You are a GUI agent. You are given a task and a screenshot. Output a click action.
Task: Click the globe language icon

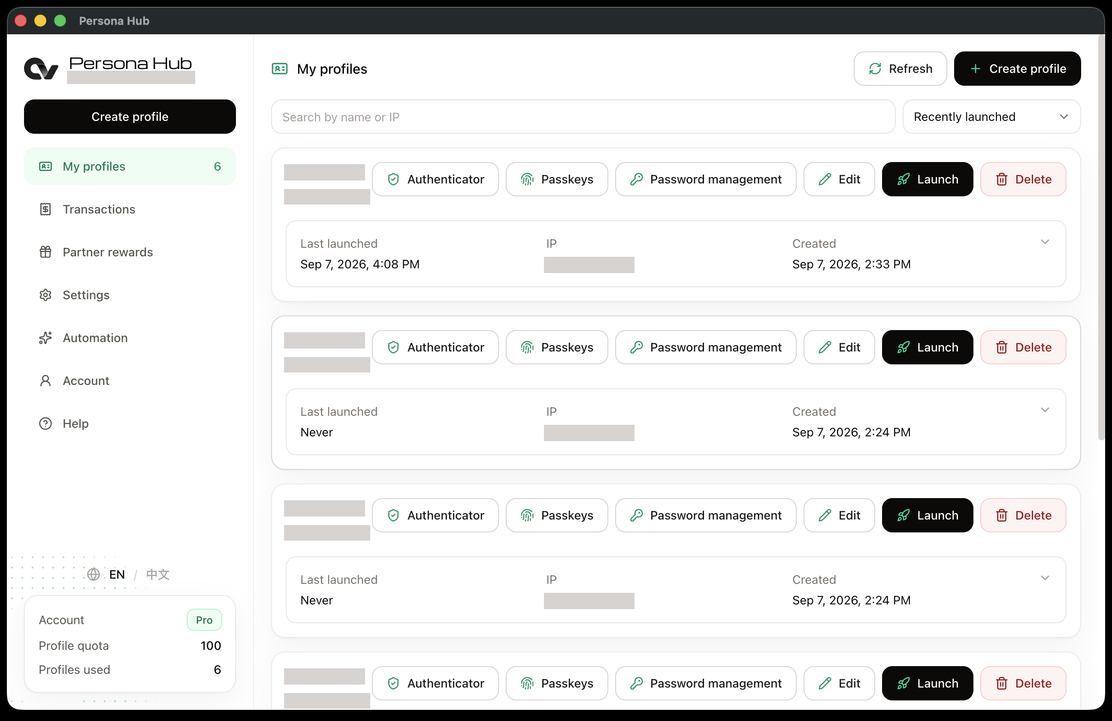[x=94, y=574]
